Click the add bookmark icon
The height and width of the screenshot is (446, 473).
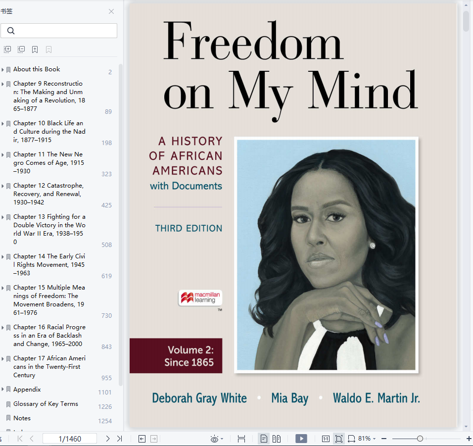pos(35,50)
